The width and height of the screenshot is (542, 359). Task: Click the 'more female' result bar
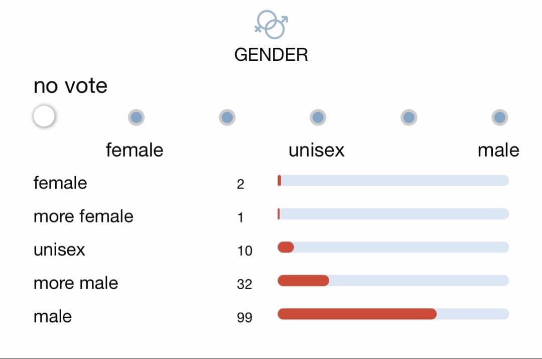tap(393, 214)
